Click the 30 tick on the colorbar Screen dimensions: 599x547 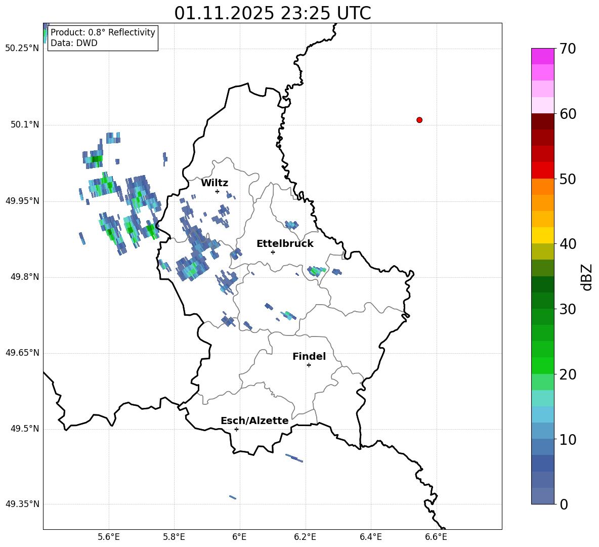coord(568,309)
